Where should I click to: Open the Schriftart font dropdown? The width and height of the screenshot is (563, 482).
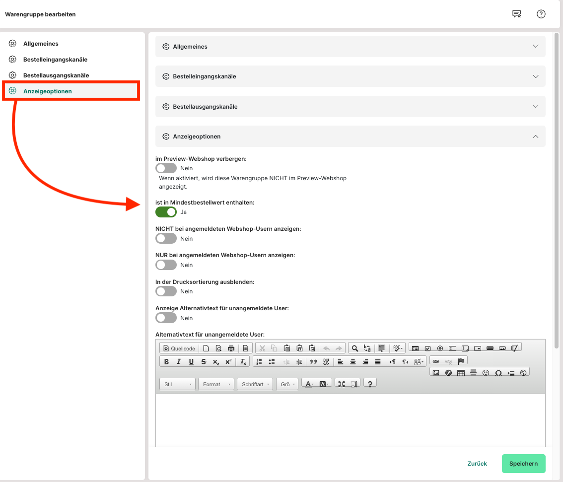coord(255,384)
